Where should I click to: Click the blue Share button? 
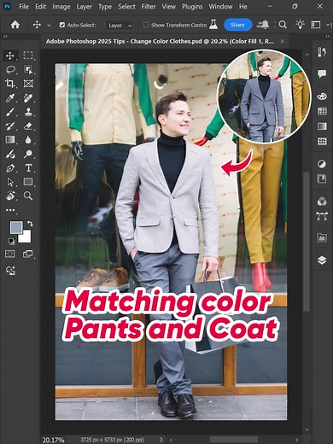(x=237, y=25)
